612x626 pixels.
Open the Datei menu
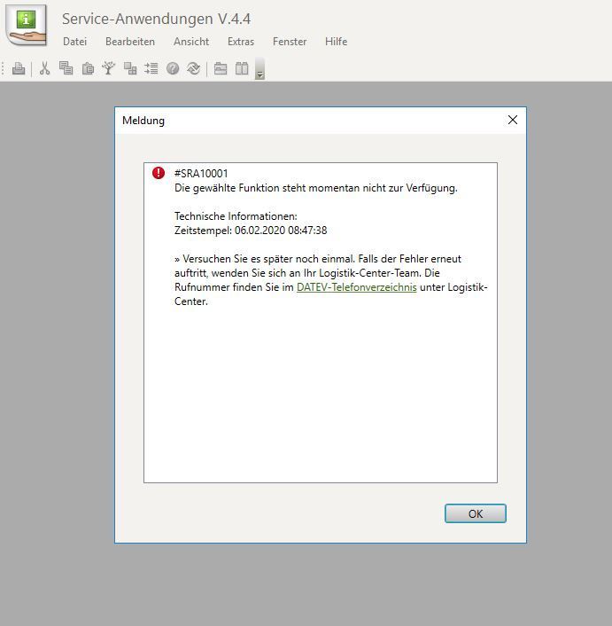pyautogui.click(x=75, y=42)
